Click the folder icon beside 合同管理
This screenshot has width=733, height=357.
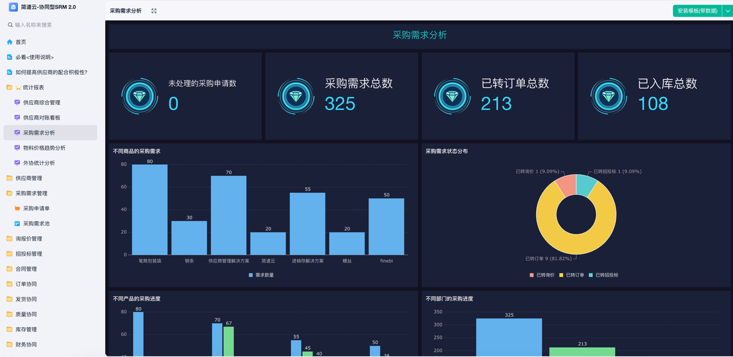pos(9,269)
